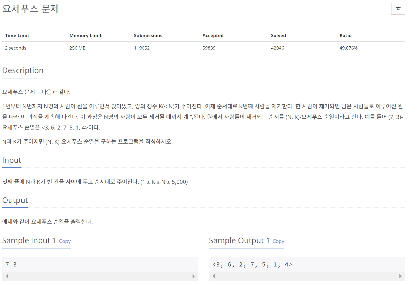Click the accepted count 59839
This screenshot has width=418, height=285.
(209, 48)
